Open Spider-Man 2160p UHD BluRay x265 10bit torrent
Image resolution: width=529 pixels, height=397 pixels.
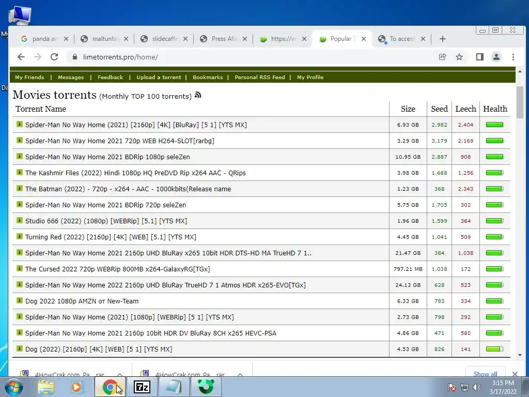(x=168, y=253)
